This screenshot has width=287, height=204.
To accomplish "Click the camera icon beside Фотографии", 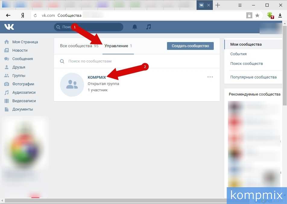I will (7, 84).
